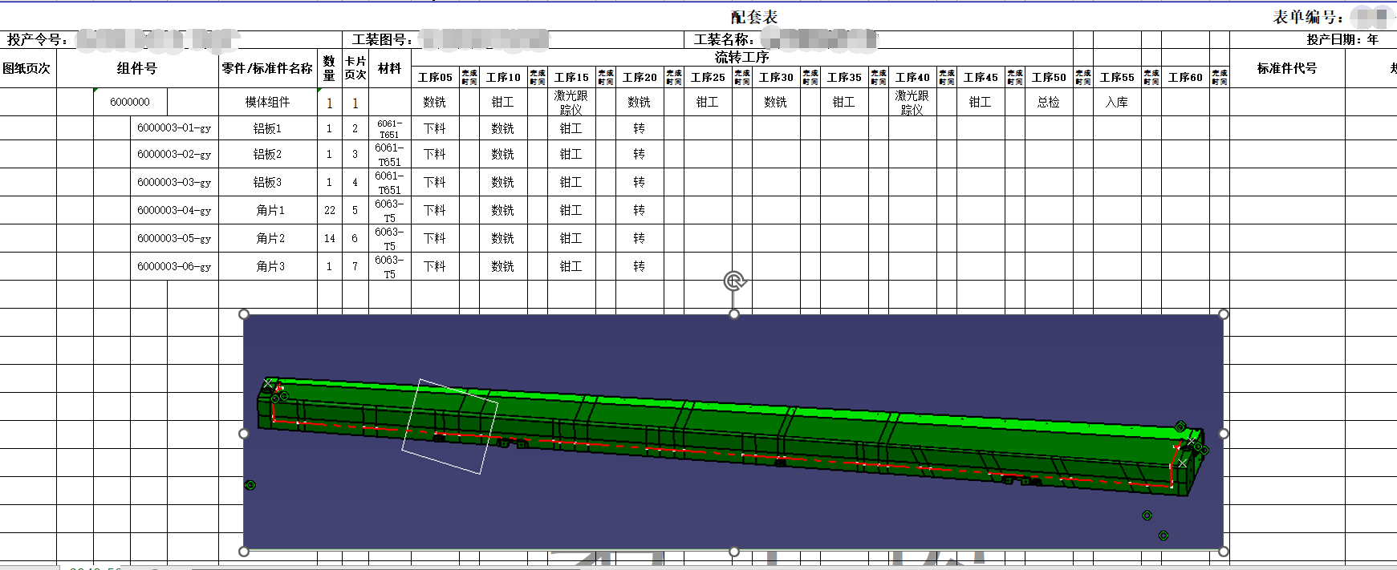The image size is (1397, 570).
Task: Select cell containing 6000003-01-gy
Action: 174,128
